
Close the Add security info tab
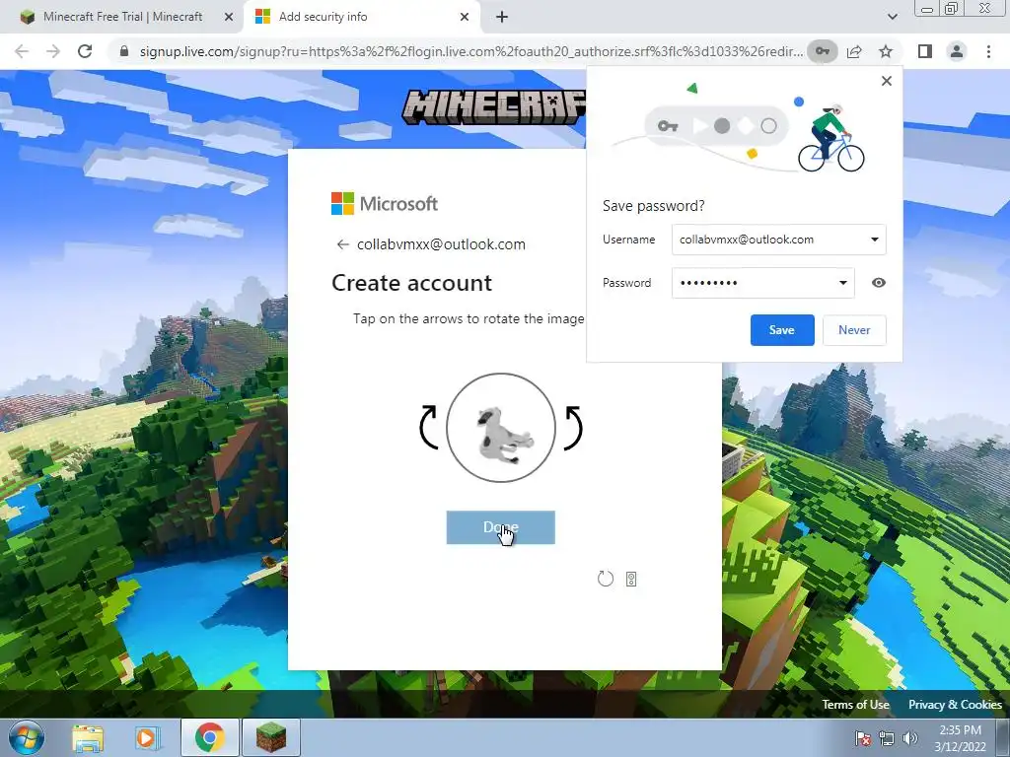(465, 17)
